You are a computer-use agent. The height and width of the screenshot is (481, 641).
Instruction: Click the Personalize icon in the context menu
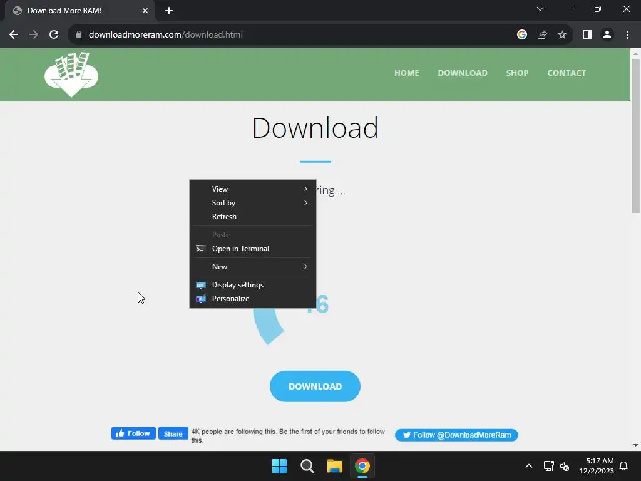click(200, 299)
